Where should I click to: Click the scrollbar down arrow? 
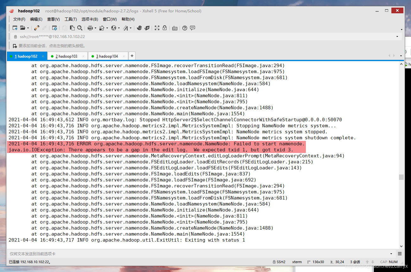click(x=401, y=246)
